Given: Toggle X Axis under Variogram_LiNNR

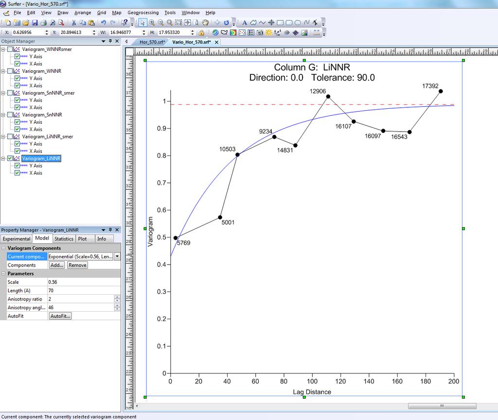Looking at the screenshot, I should coord(17,173).
